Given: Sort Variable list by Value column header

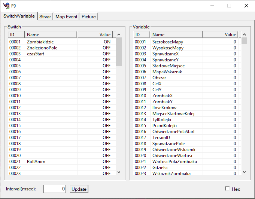Looking at the screenshot, I should click(x=220, y=35).
